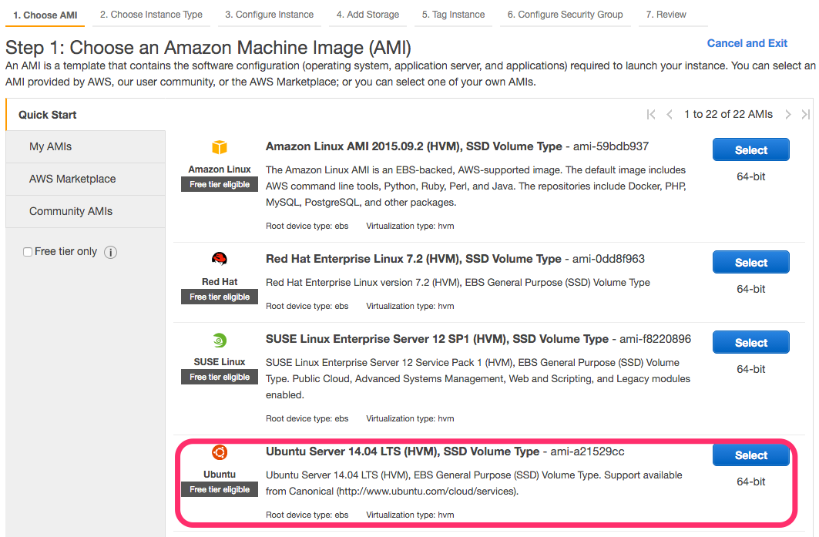Click the '1 to 22 of 22 AMIs' text
Image resolution: width=819 pixels, height=537 pixels.
pos(728,114)
